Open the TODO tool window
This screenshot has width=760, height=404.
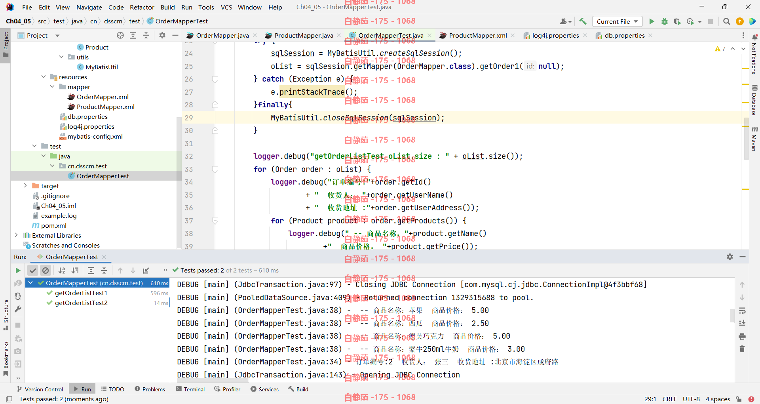(x=113, y=389)
